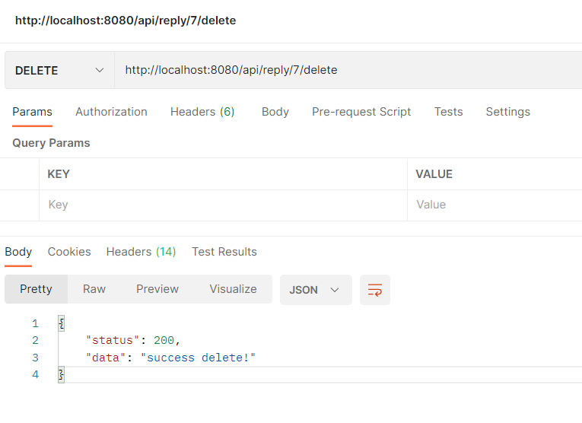The height and width of the screenshot is (423, 582).
Task: Click the "status" key in response
Action: coord(113,340)
